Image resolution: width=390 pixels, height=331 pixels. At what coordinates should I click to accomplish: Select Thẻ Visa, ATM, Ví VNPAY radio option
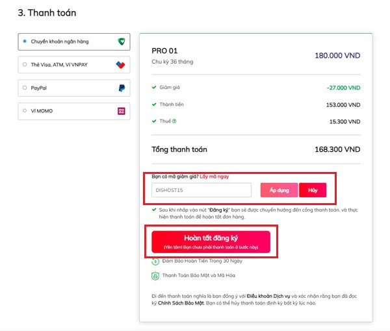(25, 64)
